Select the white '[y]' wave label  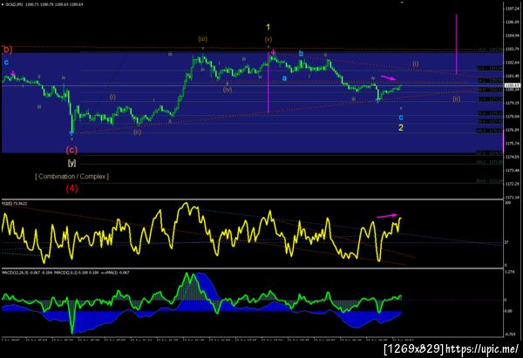click(x=71, y=163)
